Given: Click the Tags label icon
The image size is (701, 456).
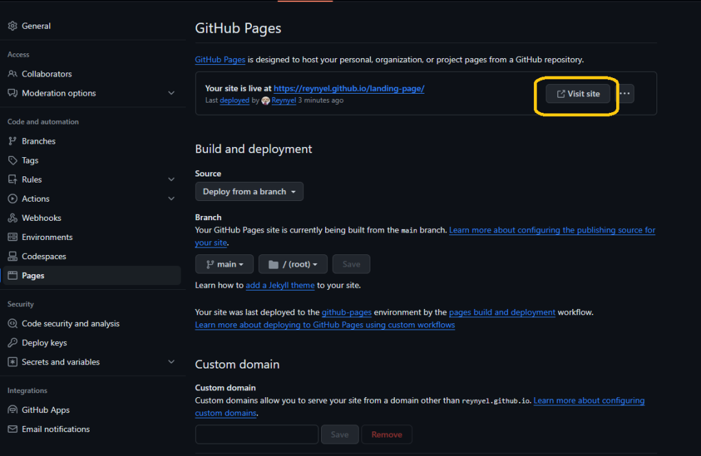Looking at the screenshot, I should point(12,161).
